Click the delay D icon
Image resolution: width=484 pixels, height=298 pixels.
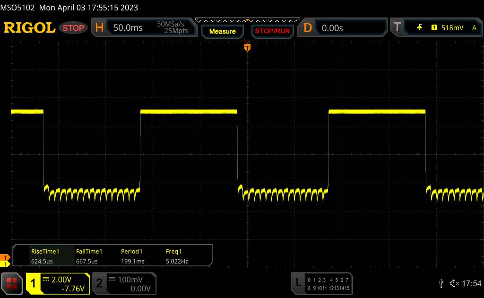click(x=308, y=28)
